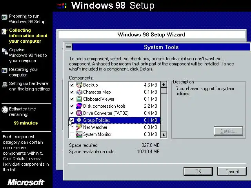Click the components list scroll up arrow
The image size is (251, 188).
click(164, 85)
